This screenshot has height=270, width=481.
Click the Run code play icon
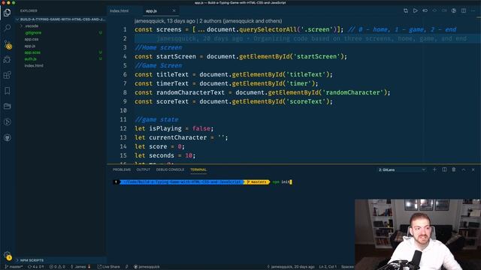click(415, 10)
